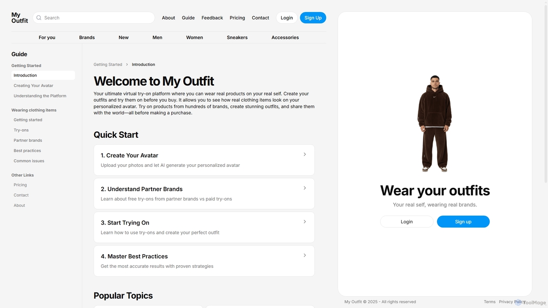Image resolution: width=548 pixels, height=308 pixels.
Task: Open Feedback in top navigation
Action: click(212, 18)
